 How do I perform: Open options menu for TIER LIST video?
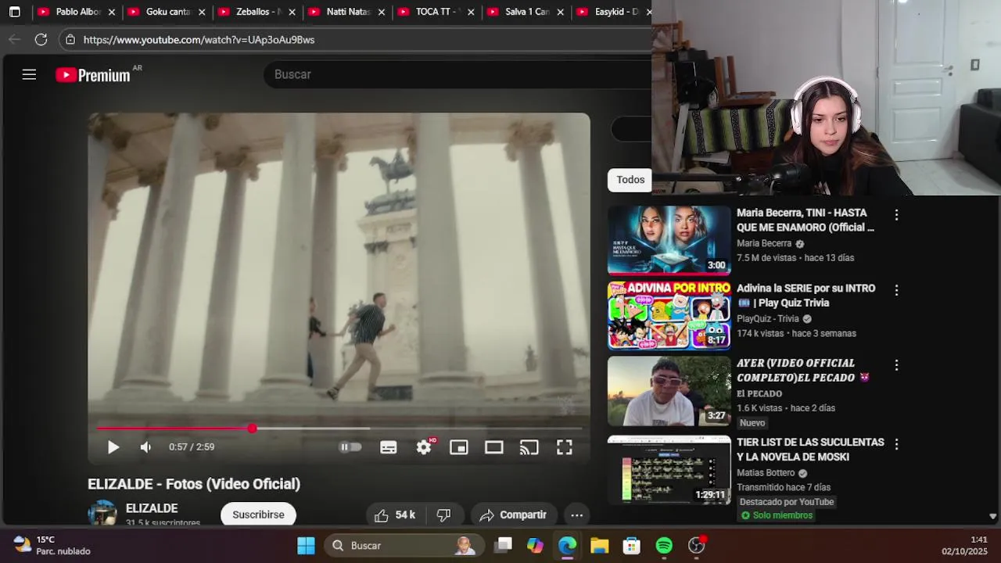point(896,444)
